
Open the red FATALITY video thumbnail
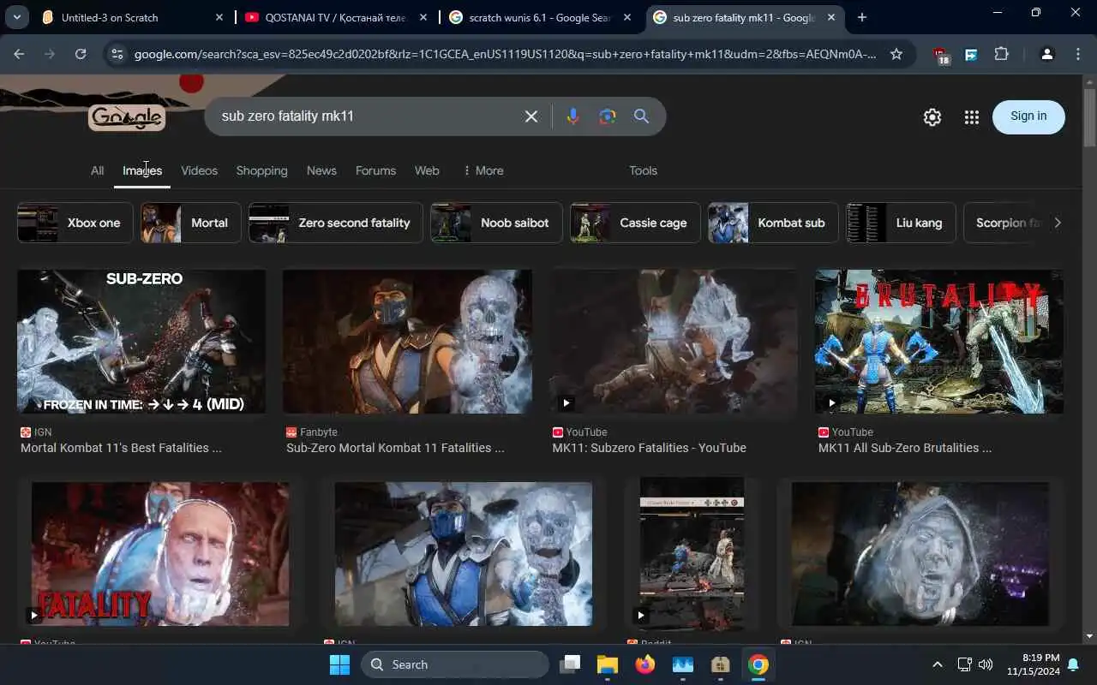[160, 554]
